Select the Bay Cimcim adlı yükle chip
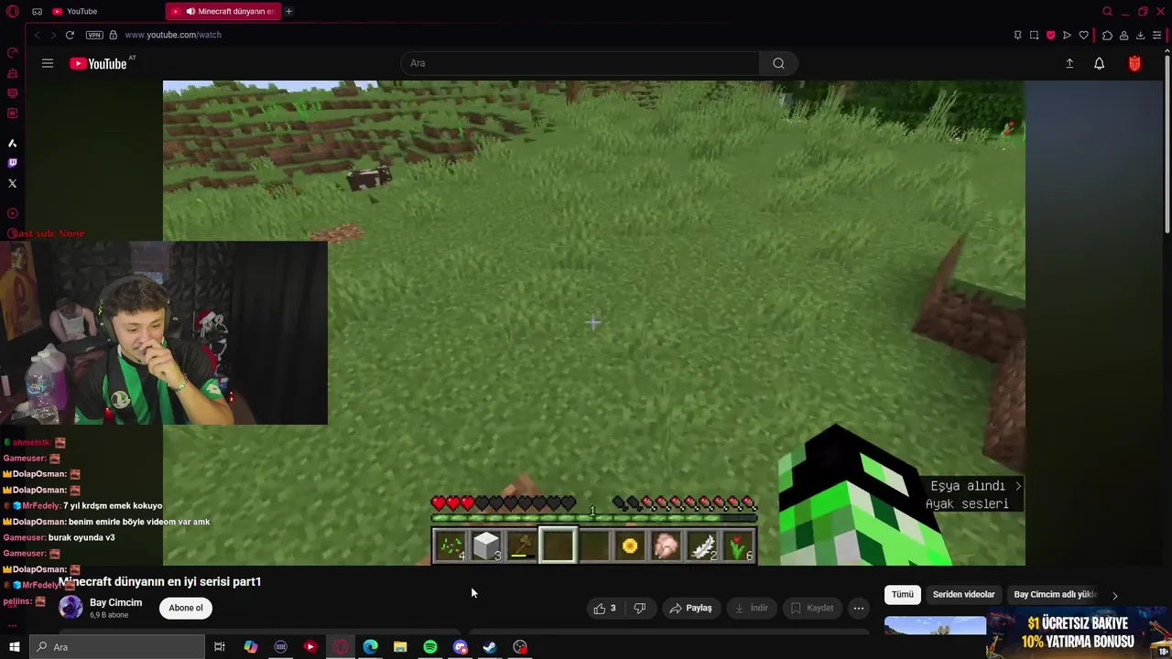The image size is (1172, 659). [1055, 594]
